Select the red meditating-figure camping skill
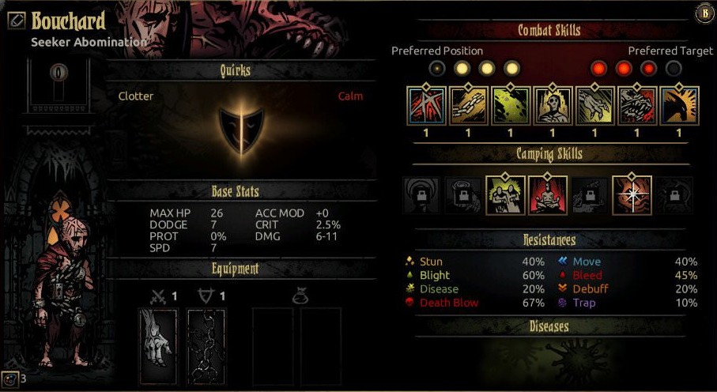Viewport: 717px width, 392px height. tap(548, 195)
